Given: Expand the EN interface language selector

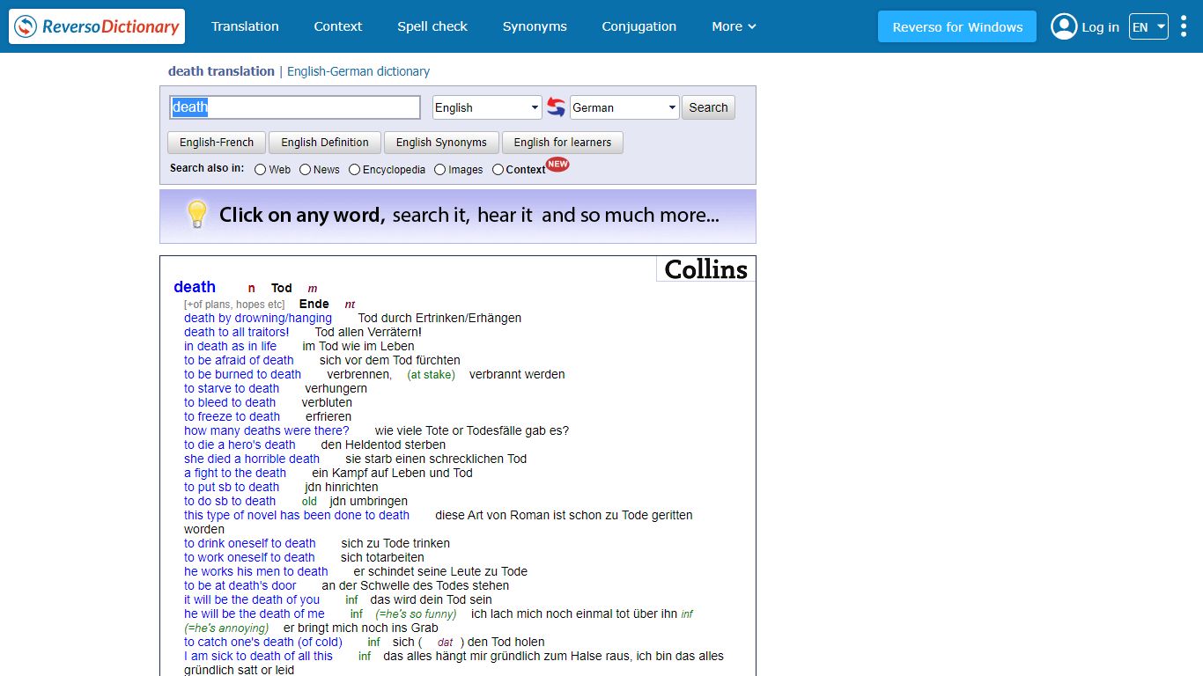Looking at the screenshot, I should pos(1148,26).
